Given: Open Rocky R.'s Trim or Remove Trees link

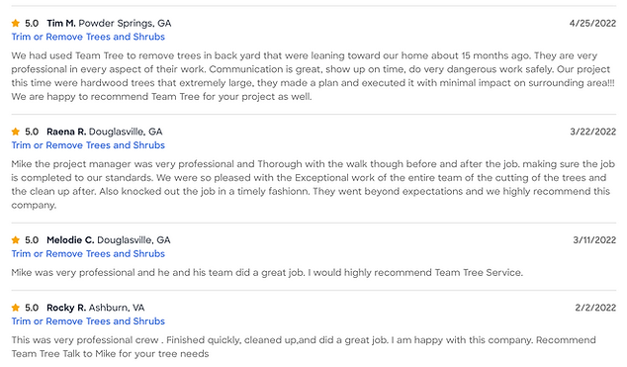Looking at the screenshot, I should 88,321.
